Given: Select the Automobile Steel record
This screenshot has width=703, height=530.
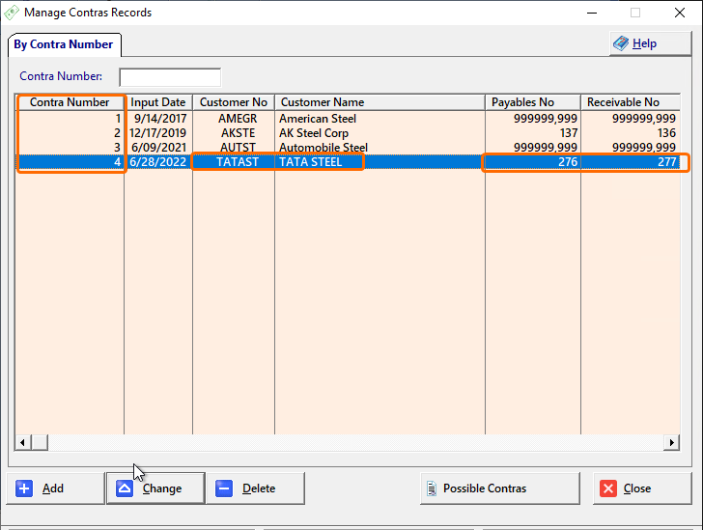Looking at the screenshot, I should click(323, 148).
